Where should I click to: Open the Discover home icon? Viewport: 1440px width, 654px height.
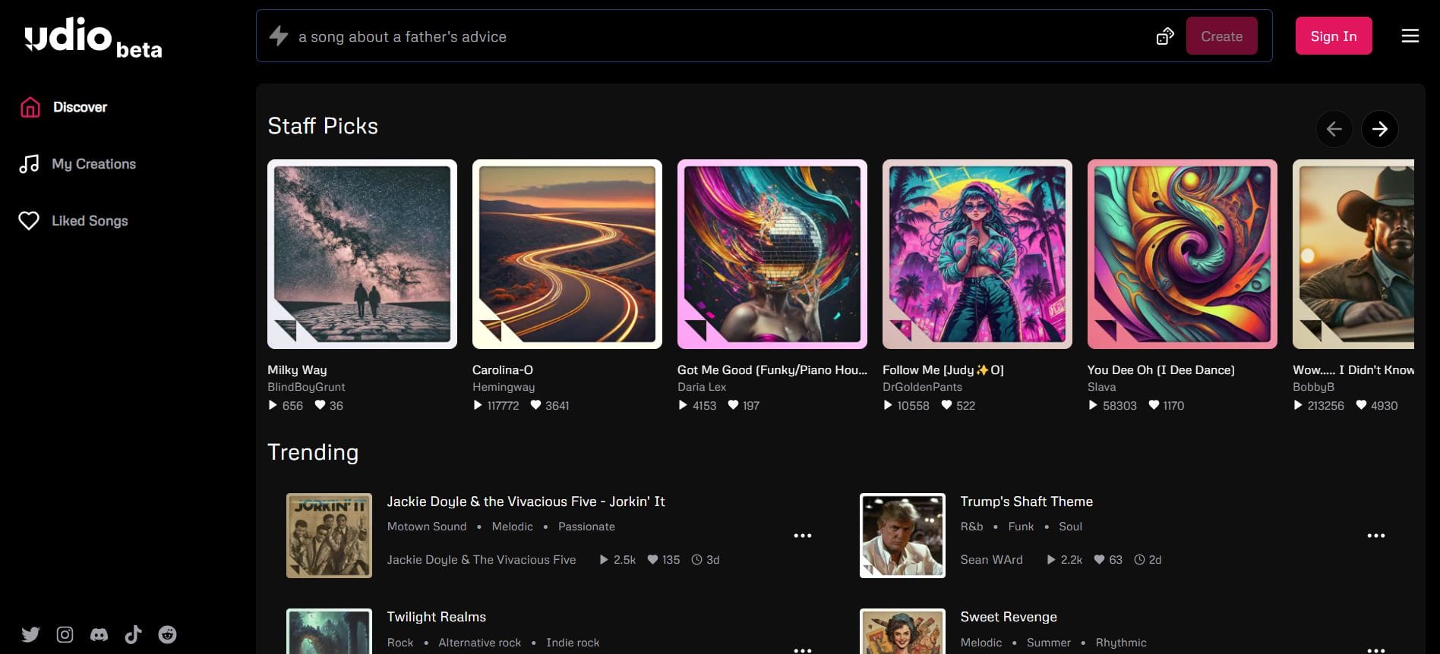pos(30,107)
